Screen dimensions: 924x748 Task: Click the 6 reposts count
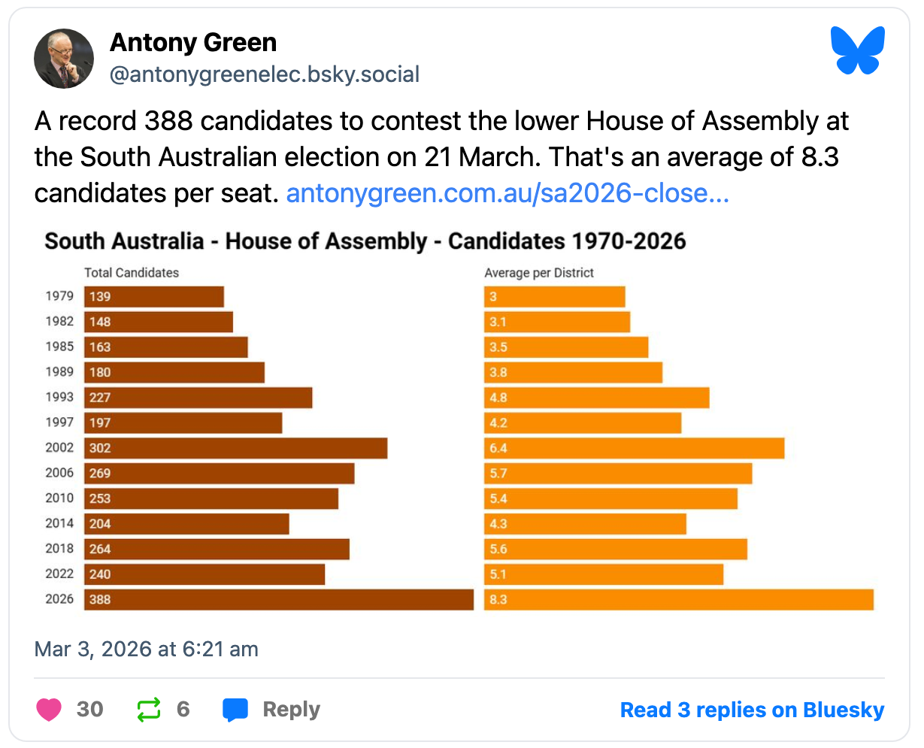click(x=183, y=710)
